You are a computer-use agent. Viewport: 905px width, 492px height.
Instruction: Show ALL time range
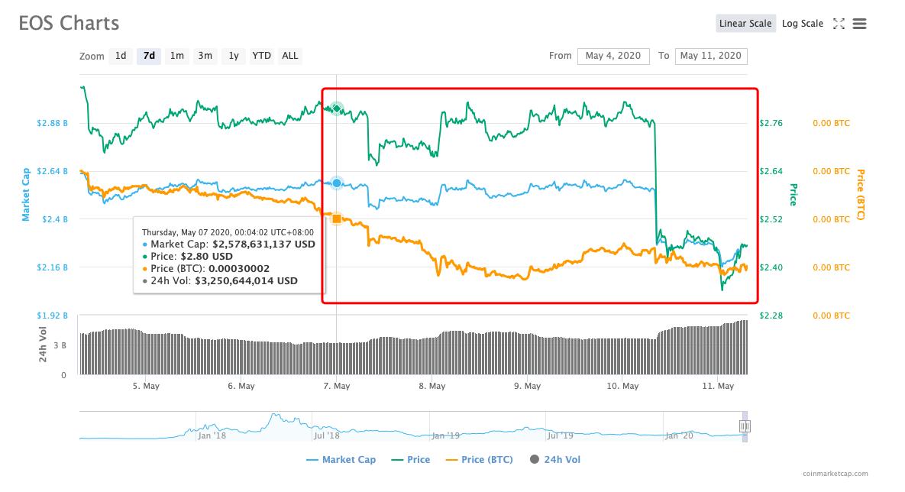[x=290, y=56]
